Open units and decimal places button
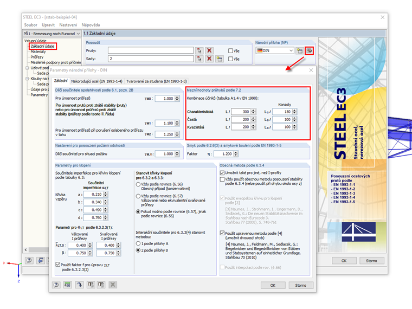Viewport: 412px width, 309px height. [x=68, y=285]
